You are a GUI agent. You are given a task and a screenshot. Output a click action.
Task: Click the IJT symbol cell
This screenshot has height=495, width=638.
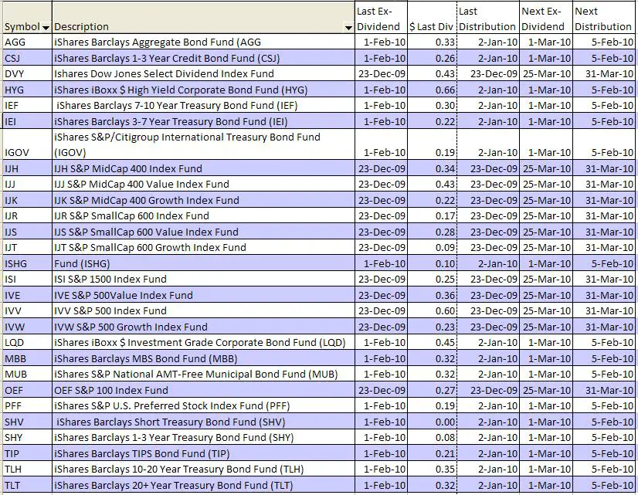coord(27,248)
